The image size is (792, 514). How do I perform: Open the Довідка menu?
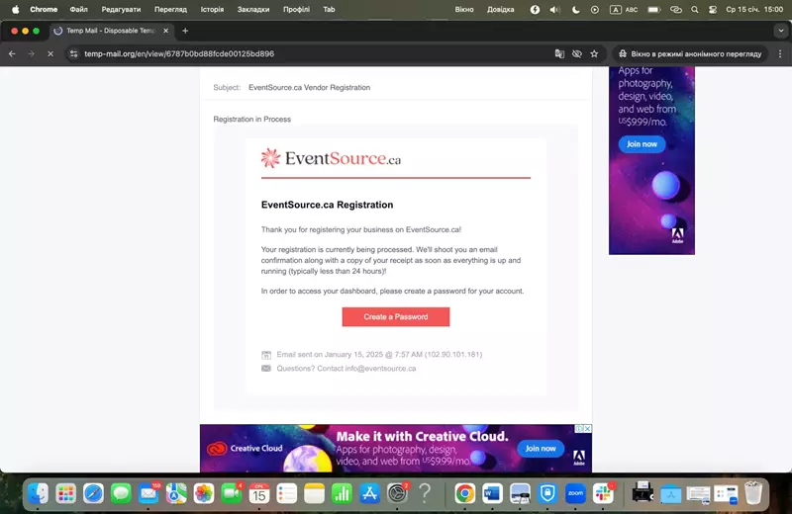501,9
